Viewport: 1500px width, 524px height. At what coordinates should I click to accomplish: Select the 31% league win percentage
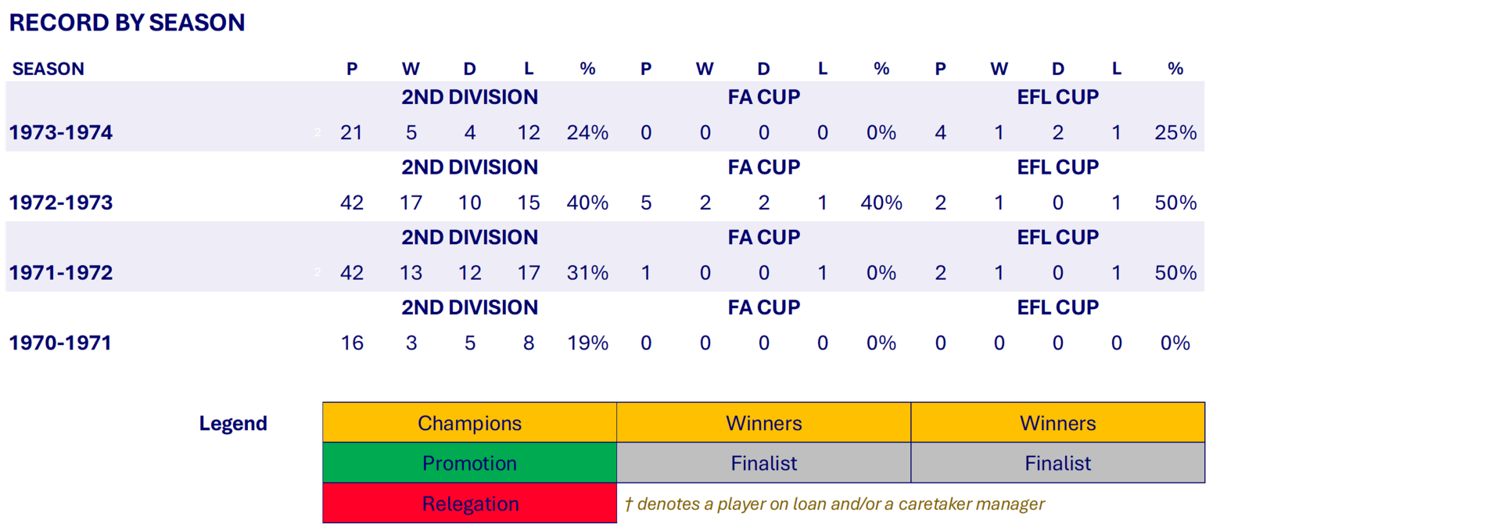[x=587, y=273]
